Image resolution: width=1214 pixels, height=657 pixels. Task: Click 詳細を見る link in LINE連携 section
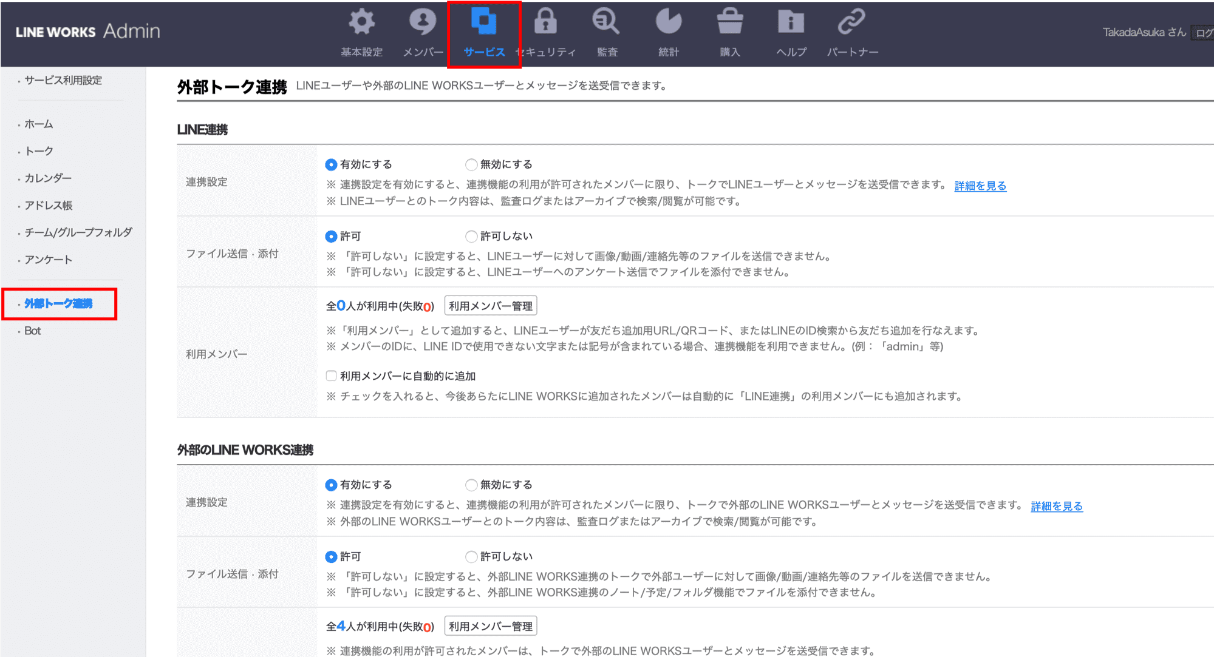(x=980, y=186)
